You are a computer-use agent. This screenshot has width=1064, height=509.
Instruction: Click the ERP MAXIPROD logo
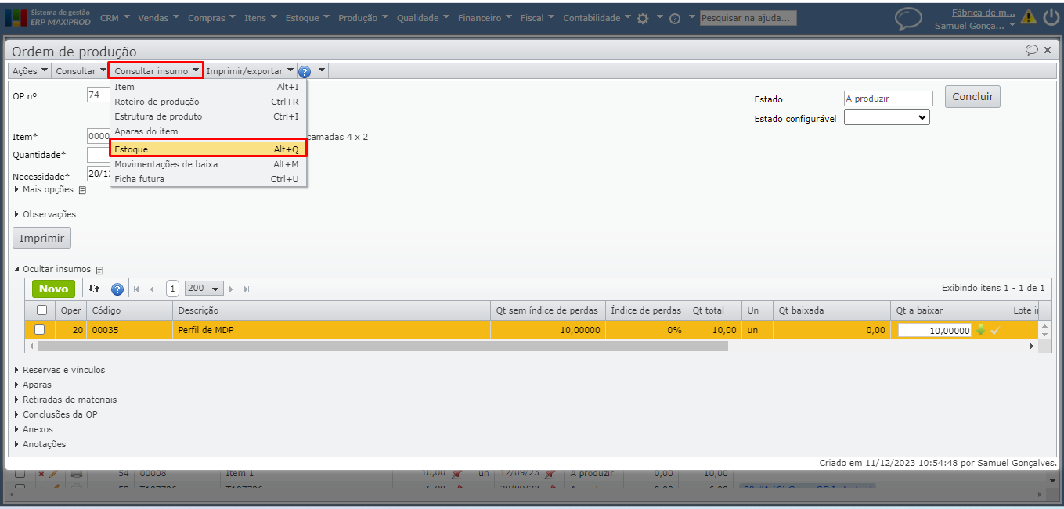[47, 17]
